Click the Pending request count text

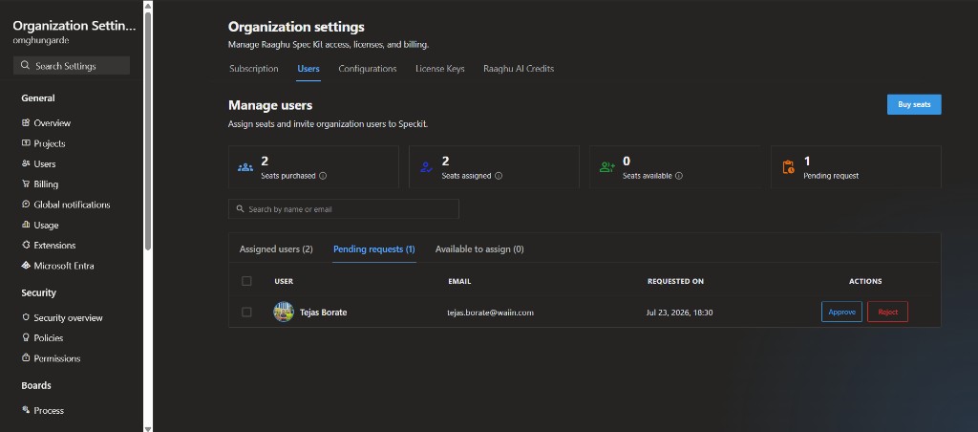807,162
